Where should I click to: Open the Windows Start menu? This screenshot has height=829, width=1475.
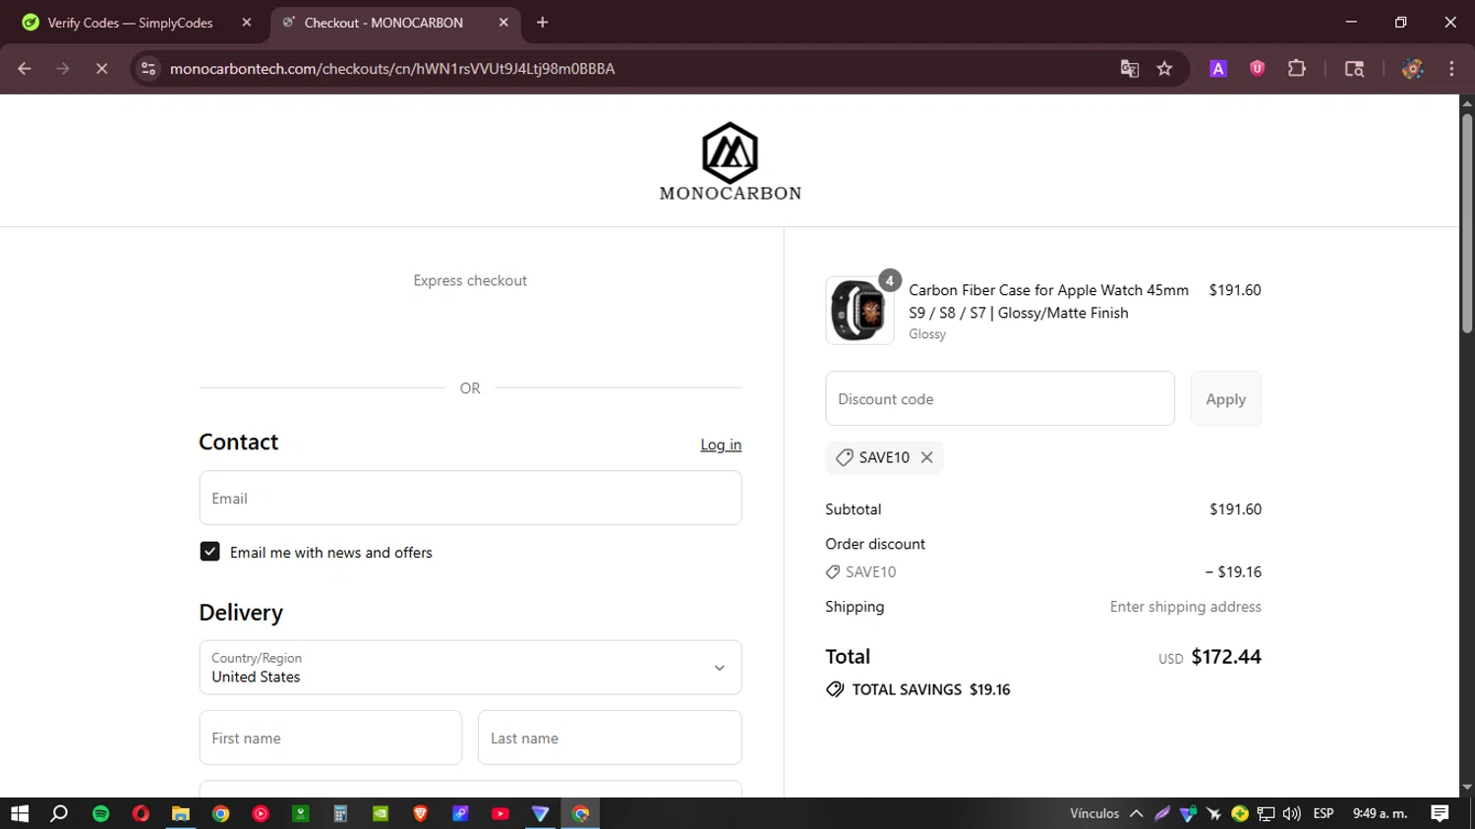20,813
